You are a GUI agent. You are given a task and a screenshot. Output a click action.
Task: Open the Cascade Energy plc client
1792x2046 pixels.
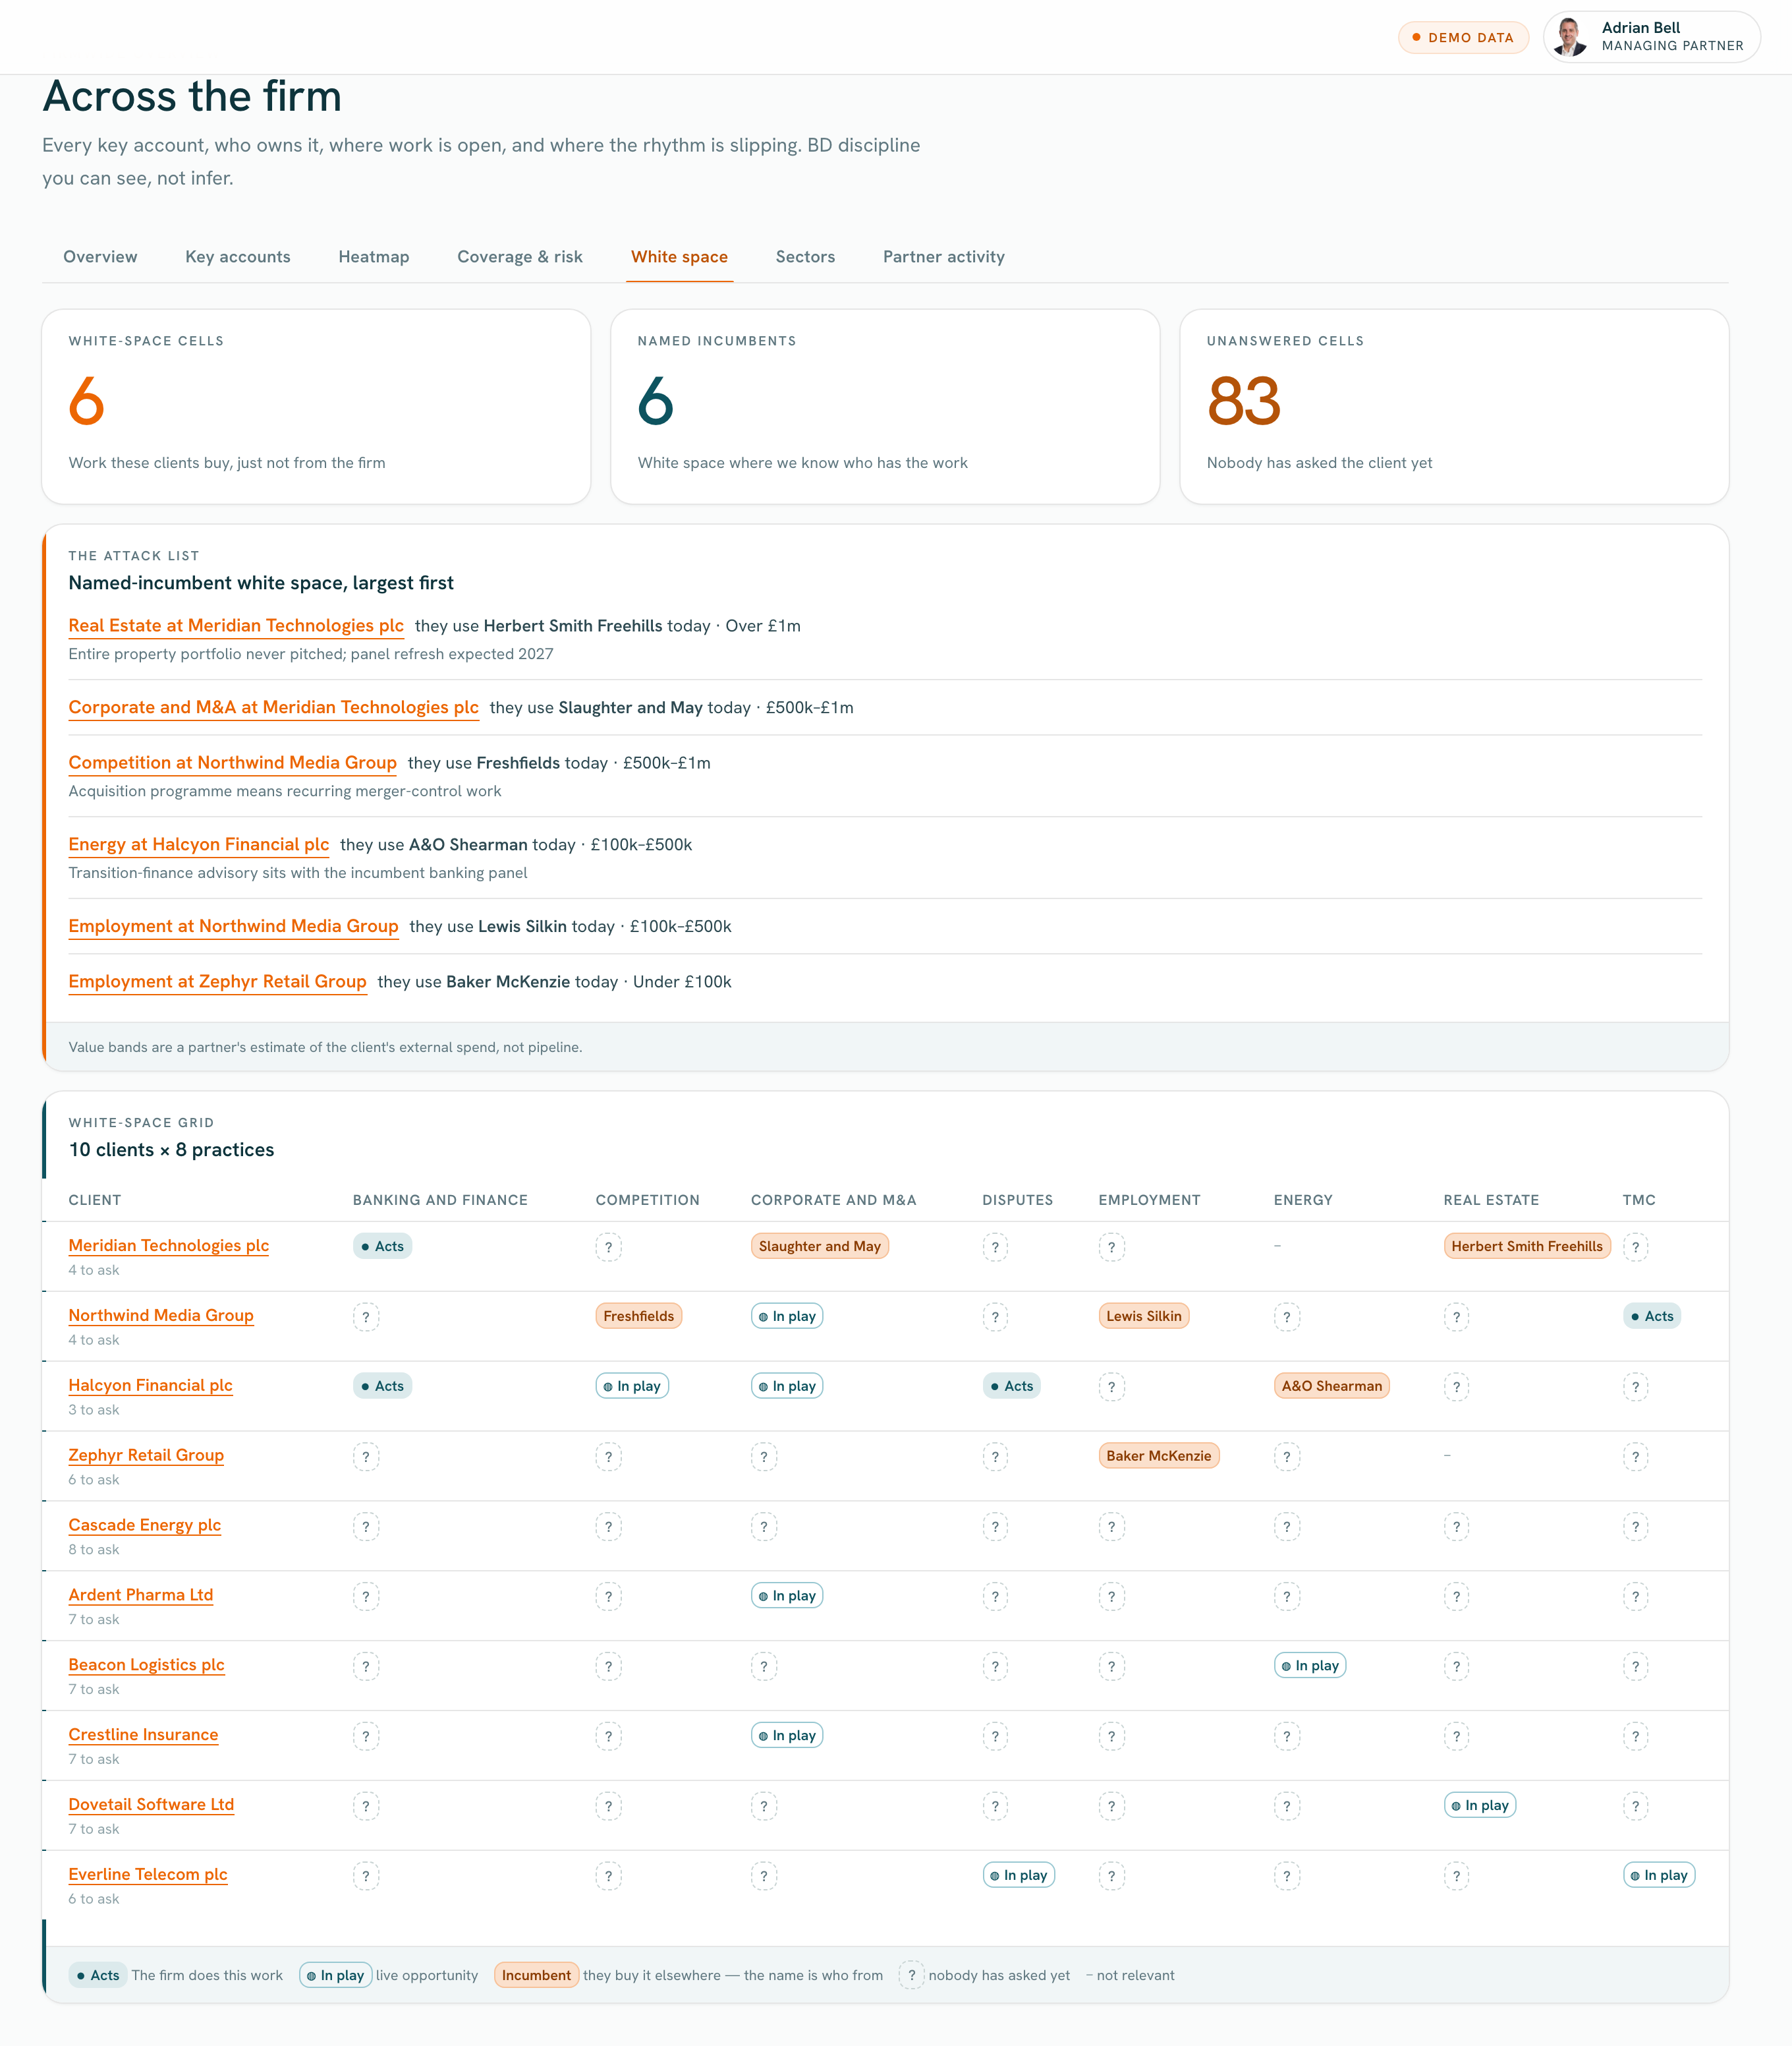(x=144, y=1526)
